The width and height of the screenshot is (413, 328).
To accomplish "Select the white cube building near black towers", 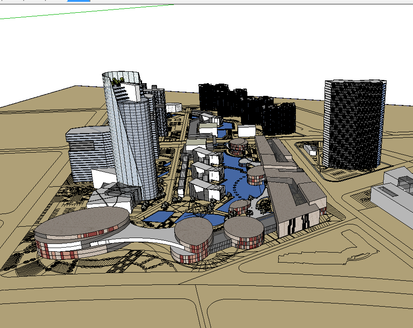I will (246, 131).
